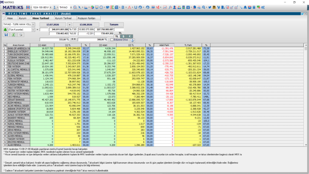Image resolution: width=309 pixels, height=174 pixels.
Task: Open dropdown arrow next to bar chart icon
Action: (x=89, y=8)
